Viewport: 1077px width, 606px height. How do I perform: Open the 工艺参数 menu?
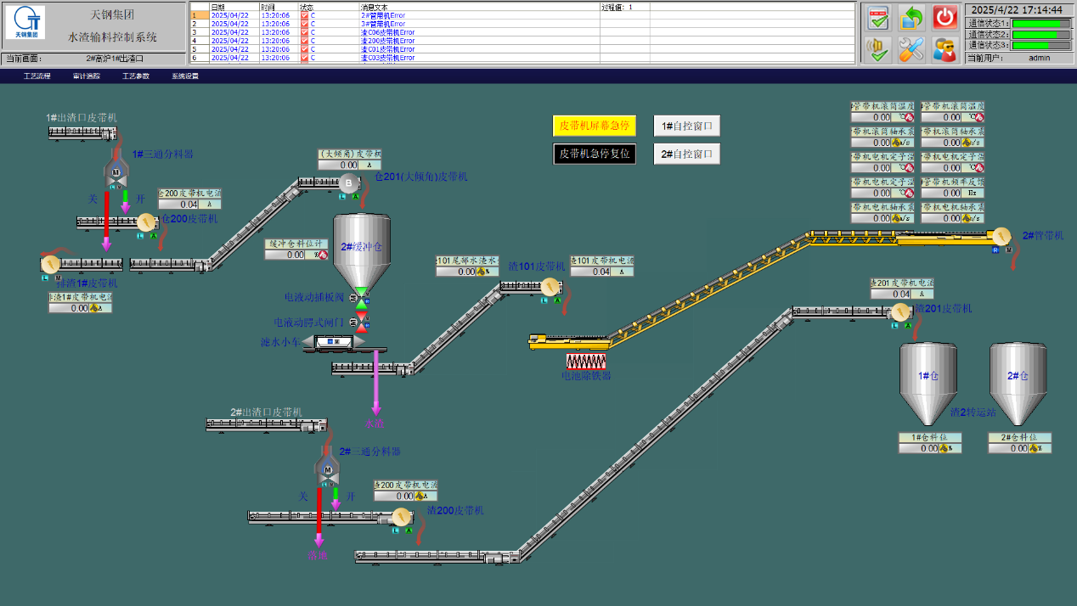coord(135,76)
